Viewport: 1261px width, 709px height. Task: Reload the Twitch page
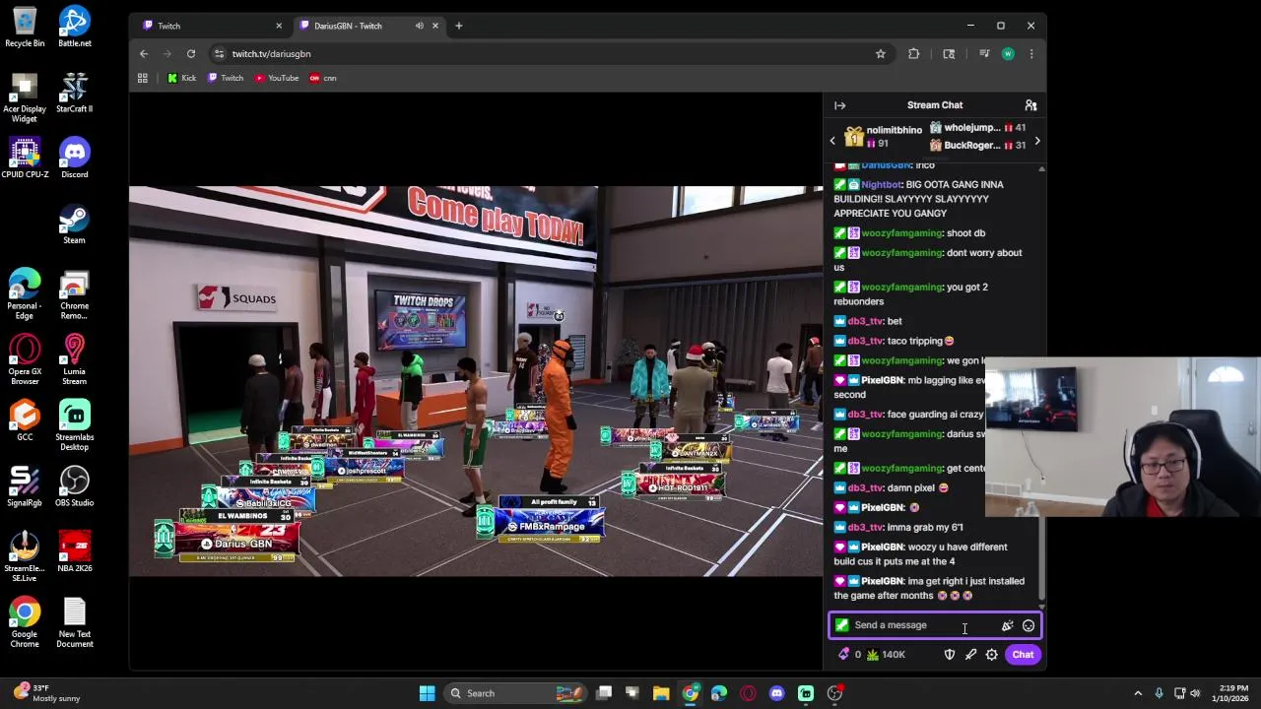coord(191,54)
